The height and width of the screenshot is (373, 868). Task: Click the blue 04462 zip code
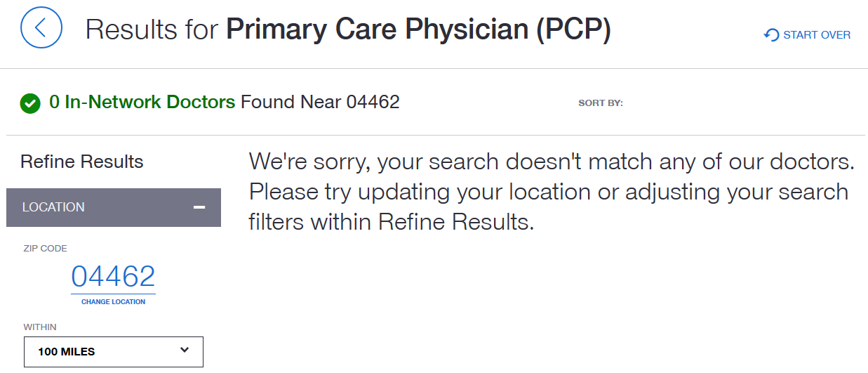click(x=113, y=276)
